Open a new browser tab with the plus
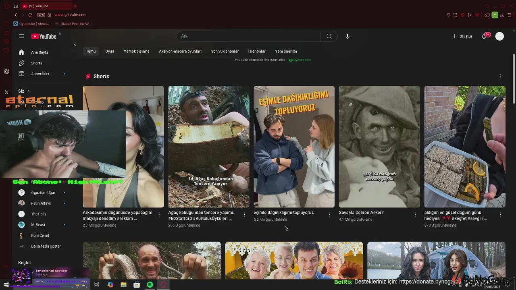Screen dimensions: 516x290 (75, 6)
